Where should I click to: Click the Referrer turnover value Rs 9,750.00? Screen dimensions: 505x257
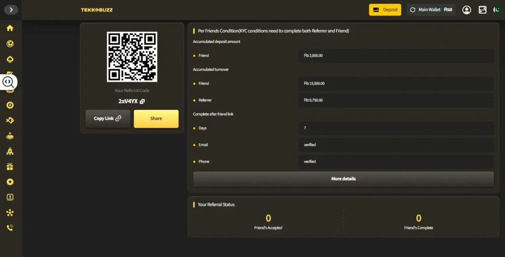(x=313, y=100)
